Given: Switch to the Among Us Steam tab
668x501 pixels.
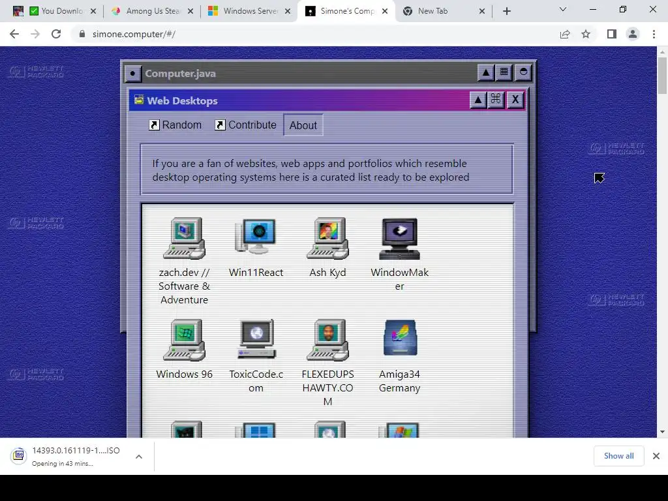Looking at the screenshot, I should click(151, 11).
